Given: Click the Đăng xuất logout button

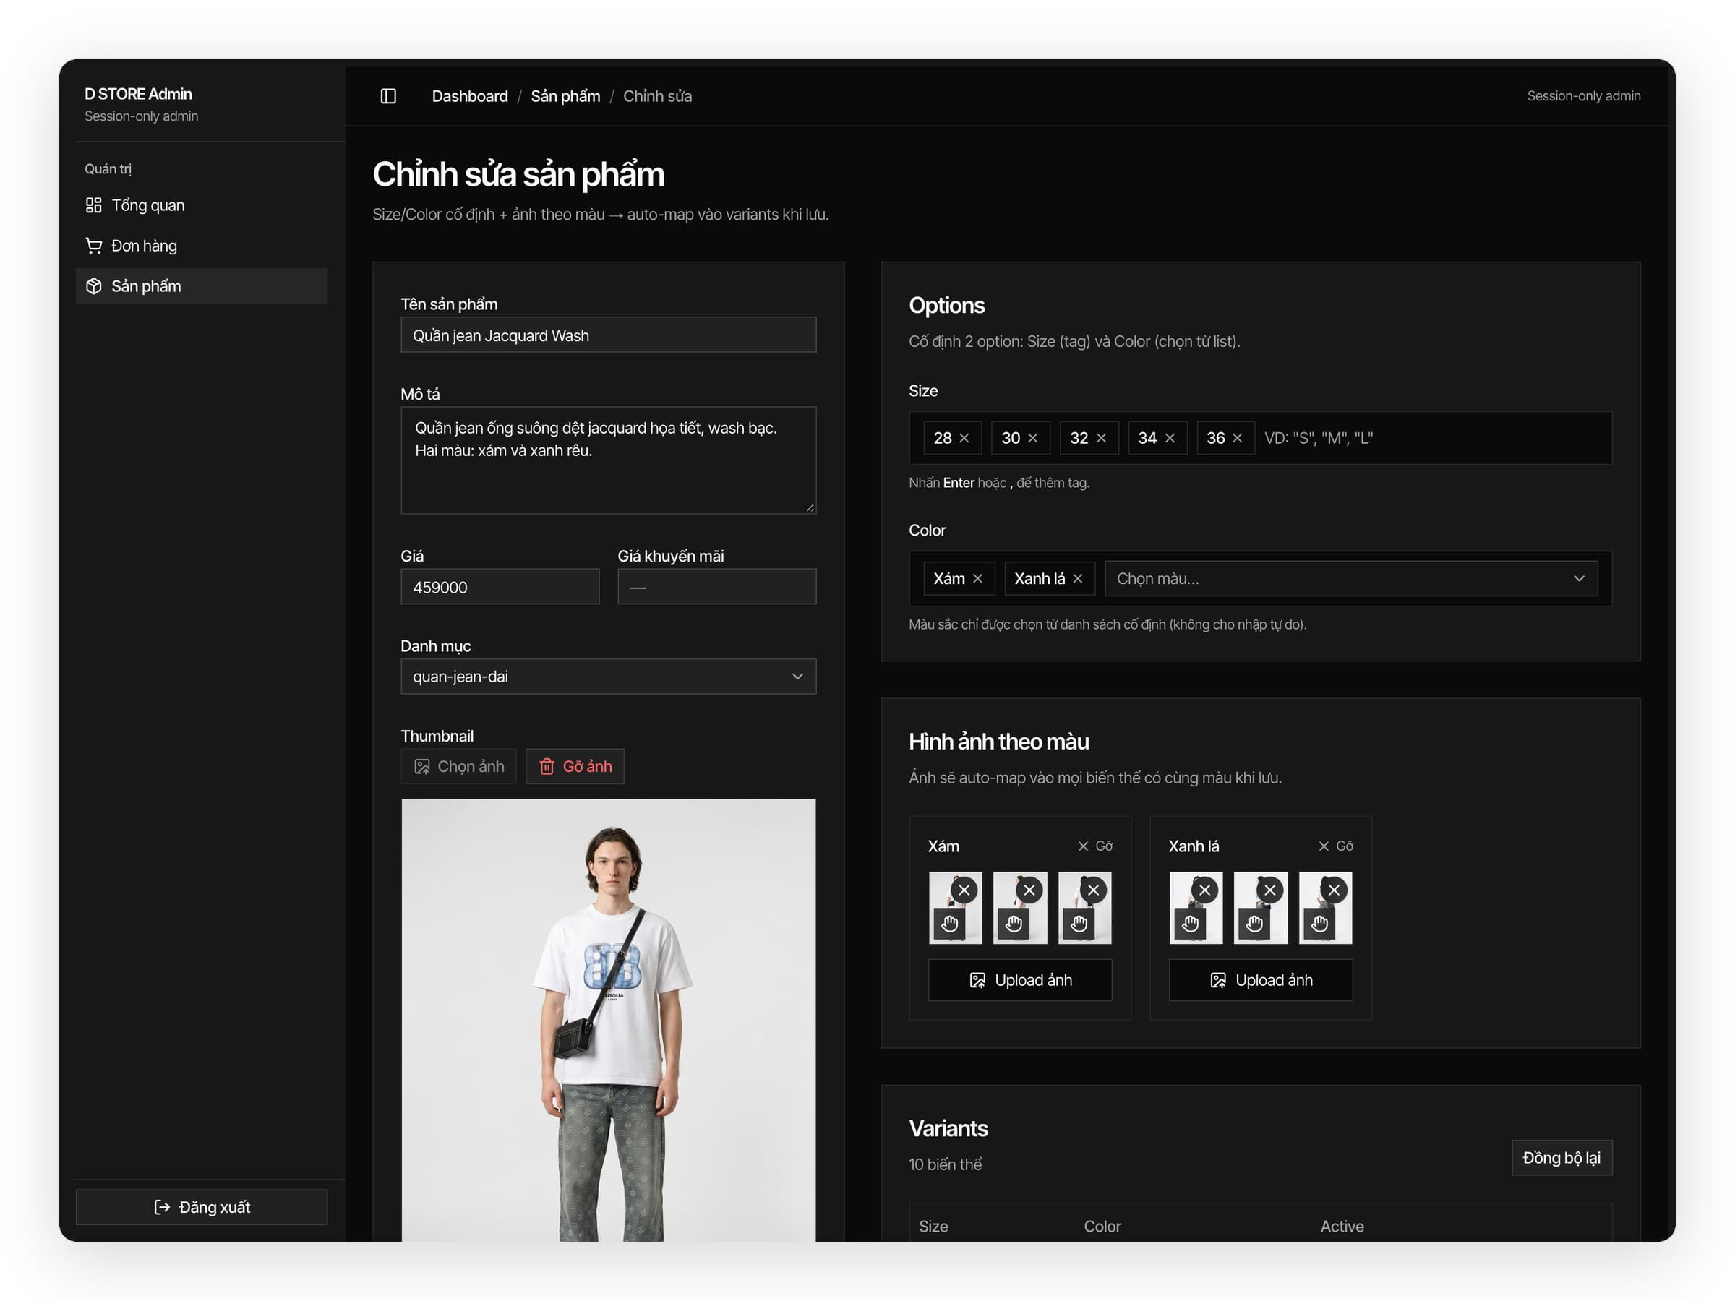Looking at the screenshot, I should click(202, 1206).
